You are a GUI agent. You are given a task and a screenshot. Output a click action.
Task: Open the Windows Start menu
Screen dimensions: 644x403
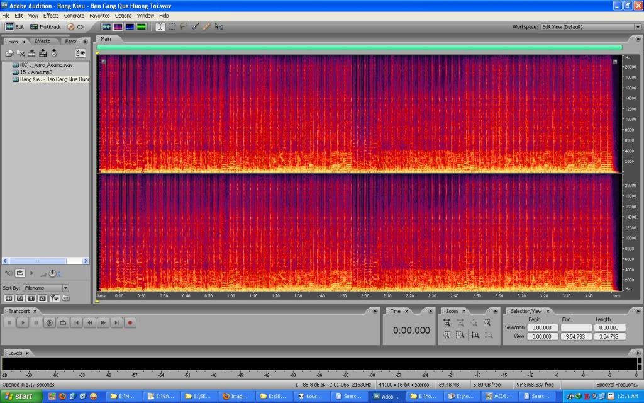(x=21, y=397)
